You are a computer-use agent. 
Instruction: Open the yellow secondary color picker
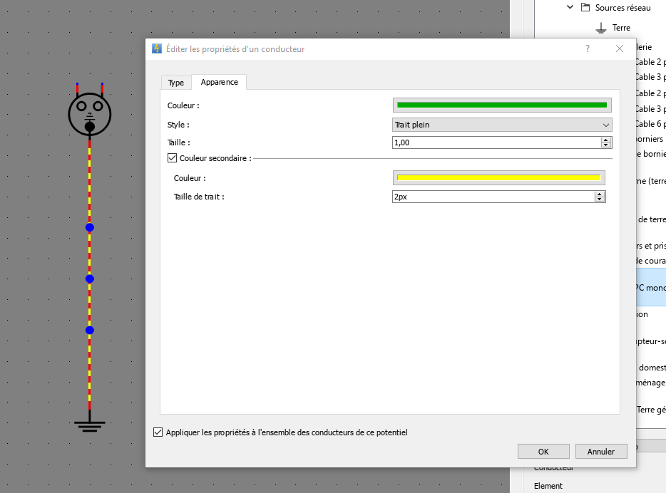[x=498, y=177]
